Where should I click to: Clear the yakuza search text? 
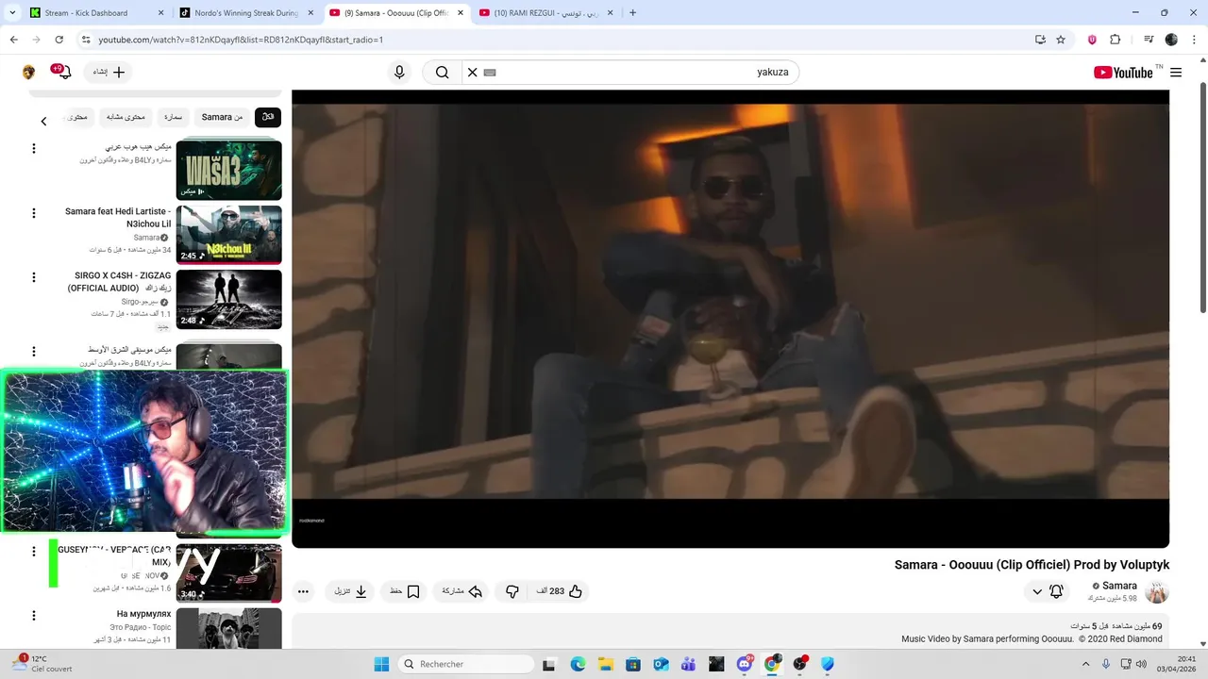point(473,73)
